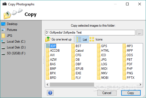
Task: Click the blue help question mark icon
Action: click(50, 93)
